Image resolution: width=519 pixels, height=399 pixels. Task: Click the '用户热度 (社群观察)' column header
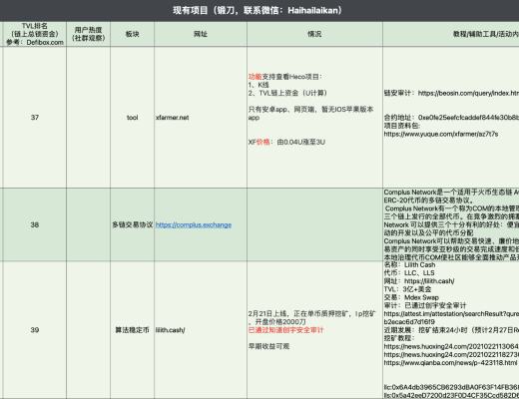click(88, 34)
